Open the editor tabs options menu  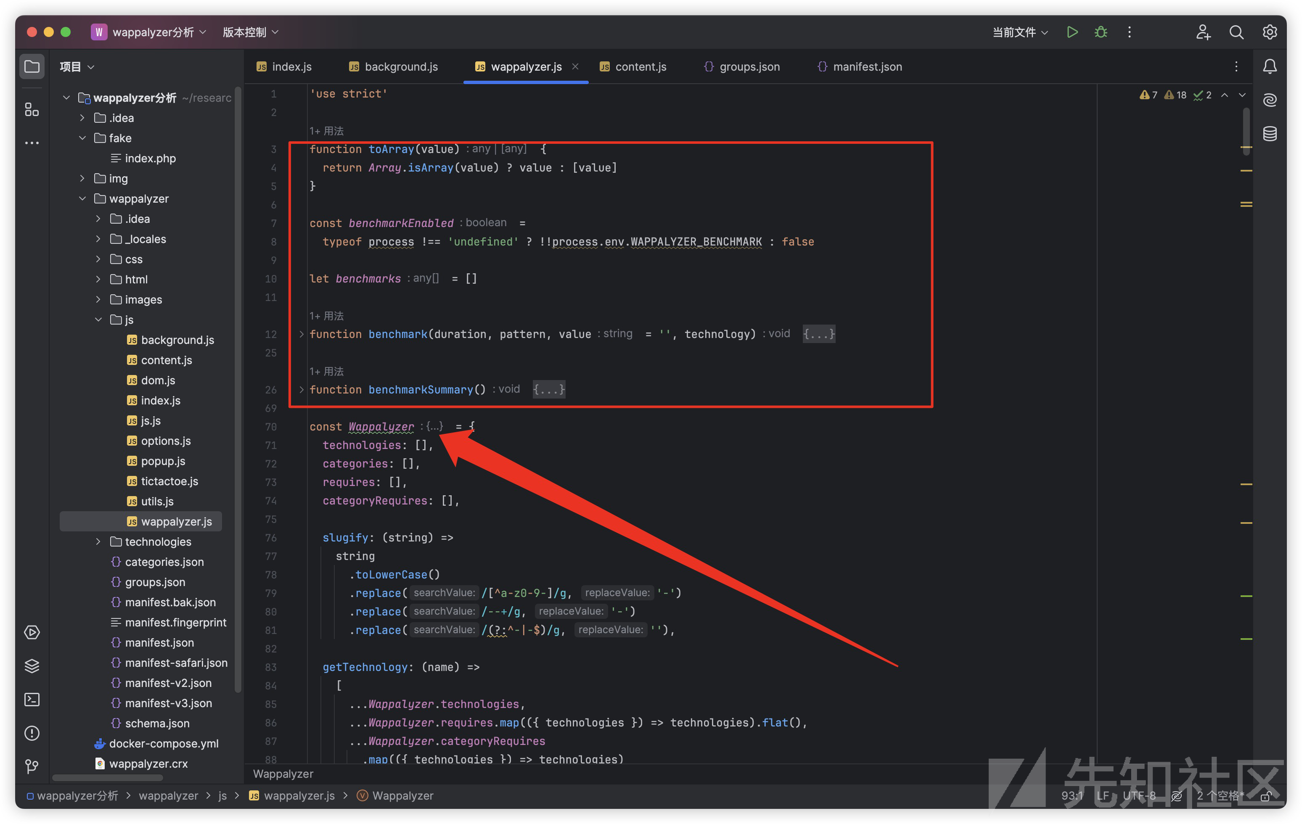click(1236, 66)
